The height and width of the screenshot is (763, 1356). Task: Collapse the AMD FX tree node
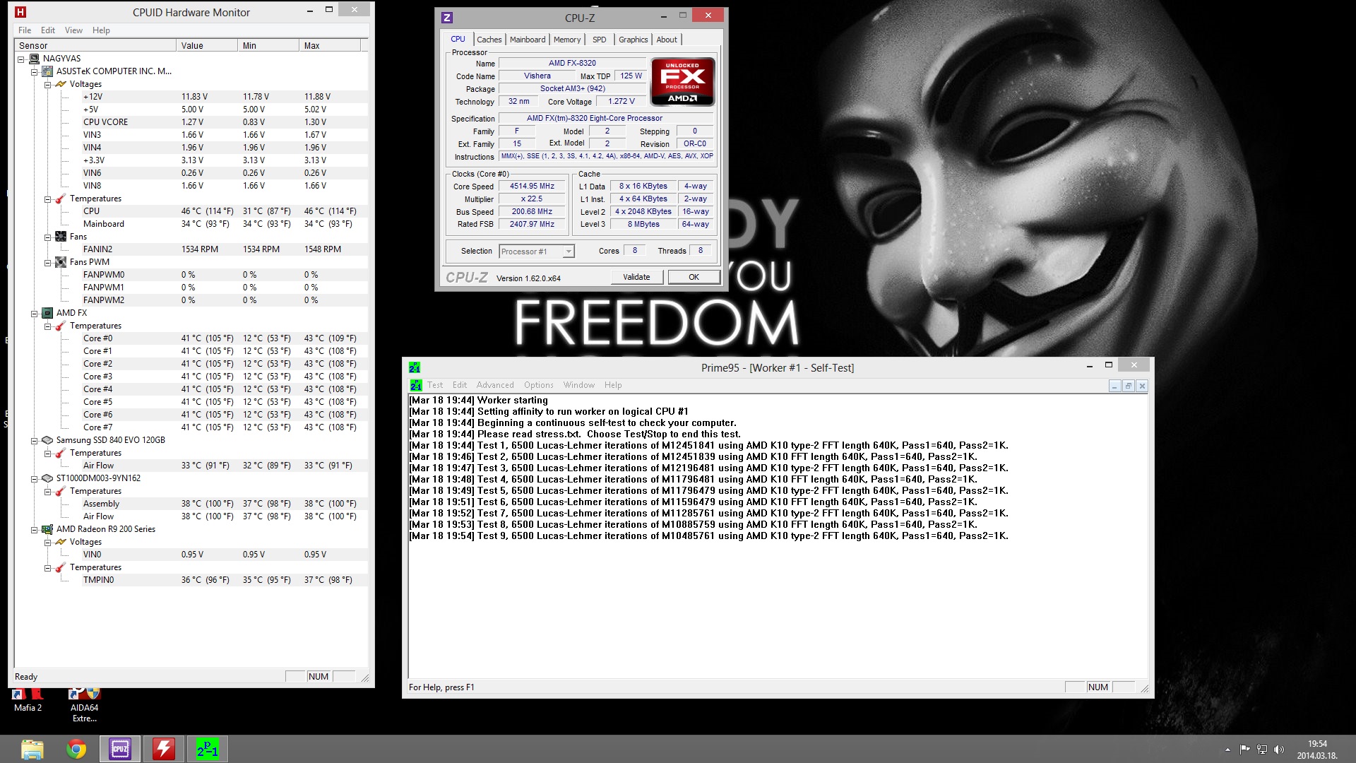click(x=34, y=314)
